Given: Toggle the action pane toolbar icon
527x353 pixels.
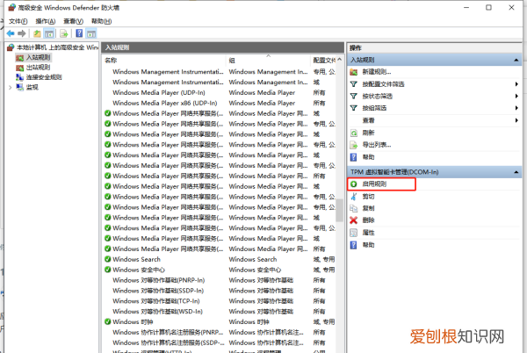Looking at the screenshot, I should click(x=91, y=33).
